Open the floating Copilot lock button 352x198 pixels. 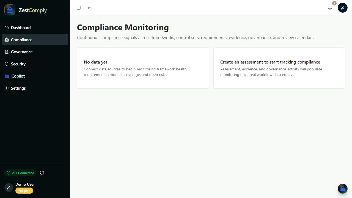pos(343,189)
